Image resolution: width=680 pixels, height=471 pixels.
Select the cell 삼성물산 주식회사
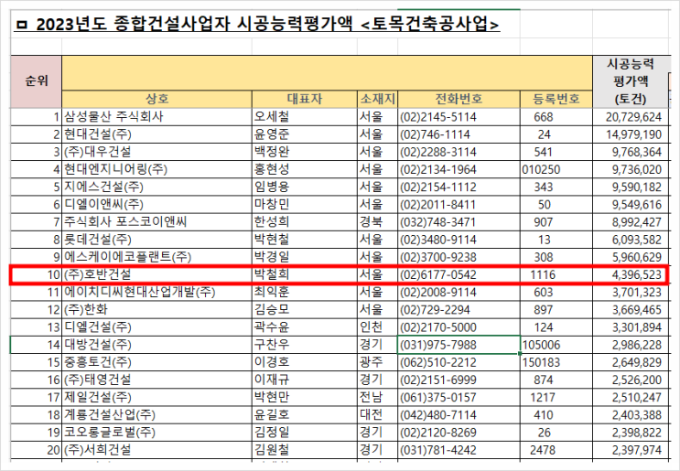[x=157, y=117]
